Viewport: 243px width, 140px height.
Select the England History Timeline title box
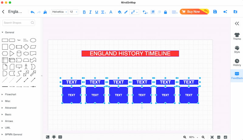[130, 53]
